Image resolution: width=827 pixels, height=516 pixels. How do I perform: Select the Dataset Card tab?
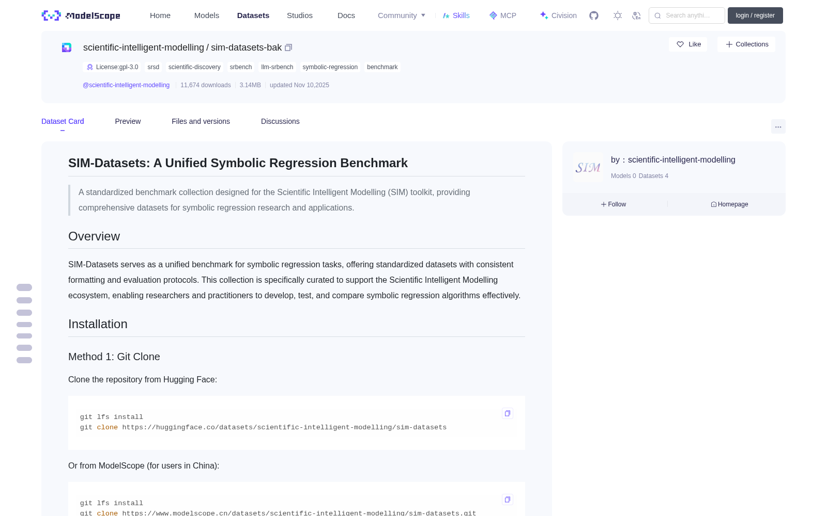point(63,121)
